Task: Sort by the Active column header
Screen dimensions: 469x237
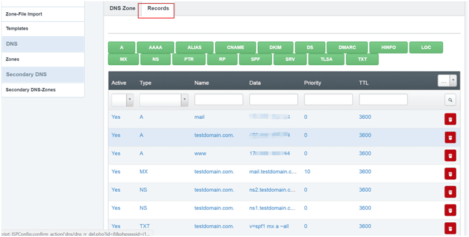Action: 119,83
